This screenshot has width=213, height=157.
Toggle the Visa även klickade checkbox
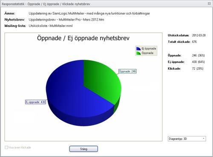(6, 147)
